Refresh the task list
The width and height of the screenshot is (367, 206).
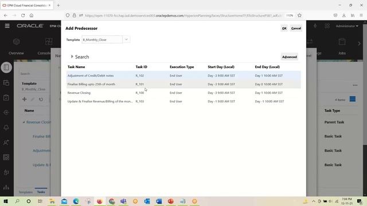pyautogui.click(x=41, y=99)
